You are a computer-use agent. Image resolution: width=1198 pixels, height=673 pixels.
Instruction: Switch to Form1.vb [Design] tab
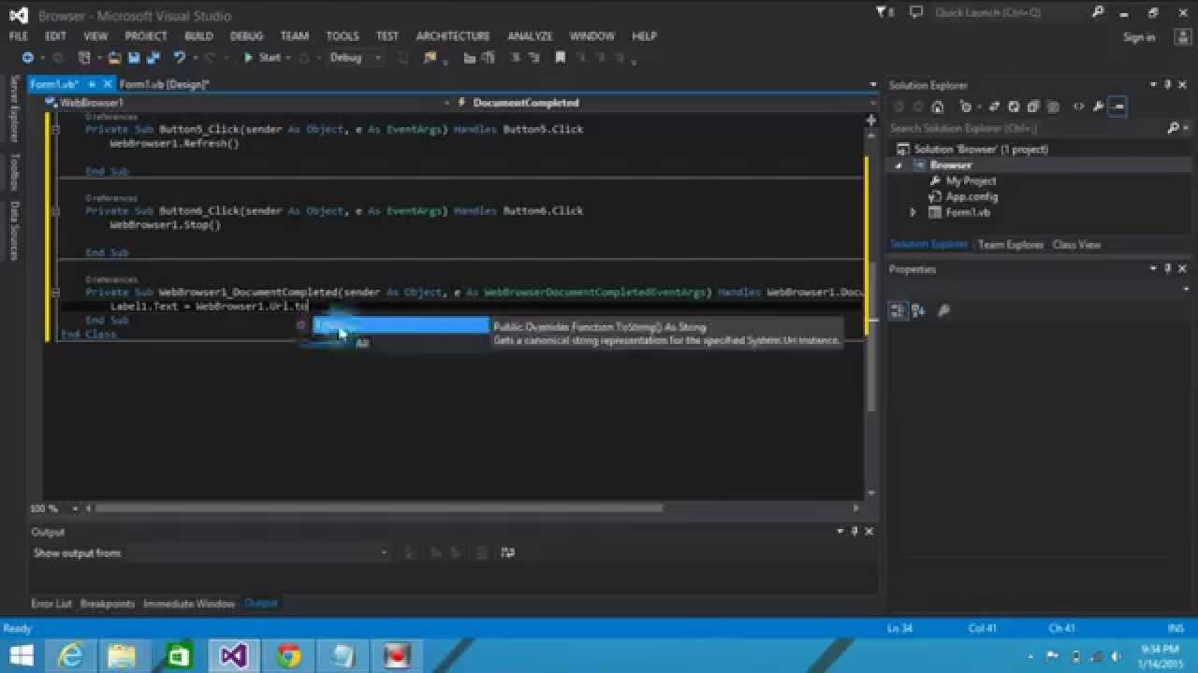point(164,85)
